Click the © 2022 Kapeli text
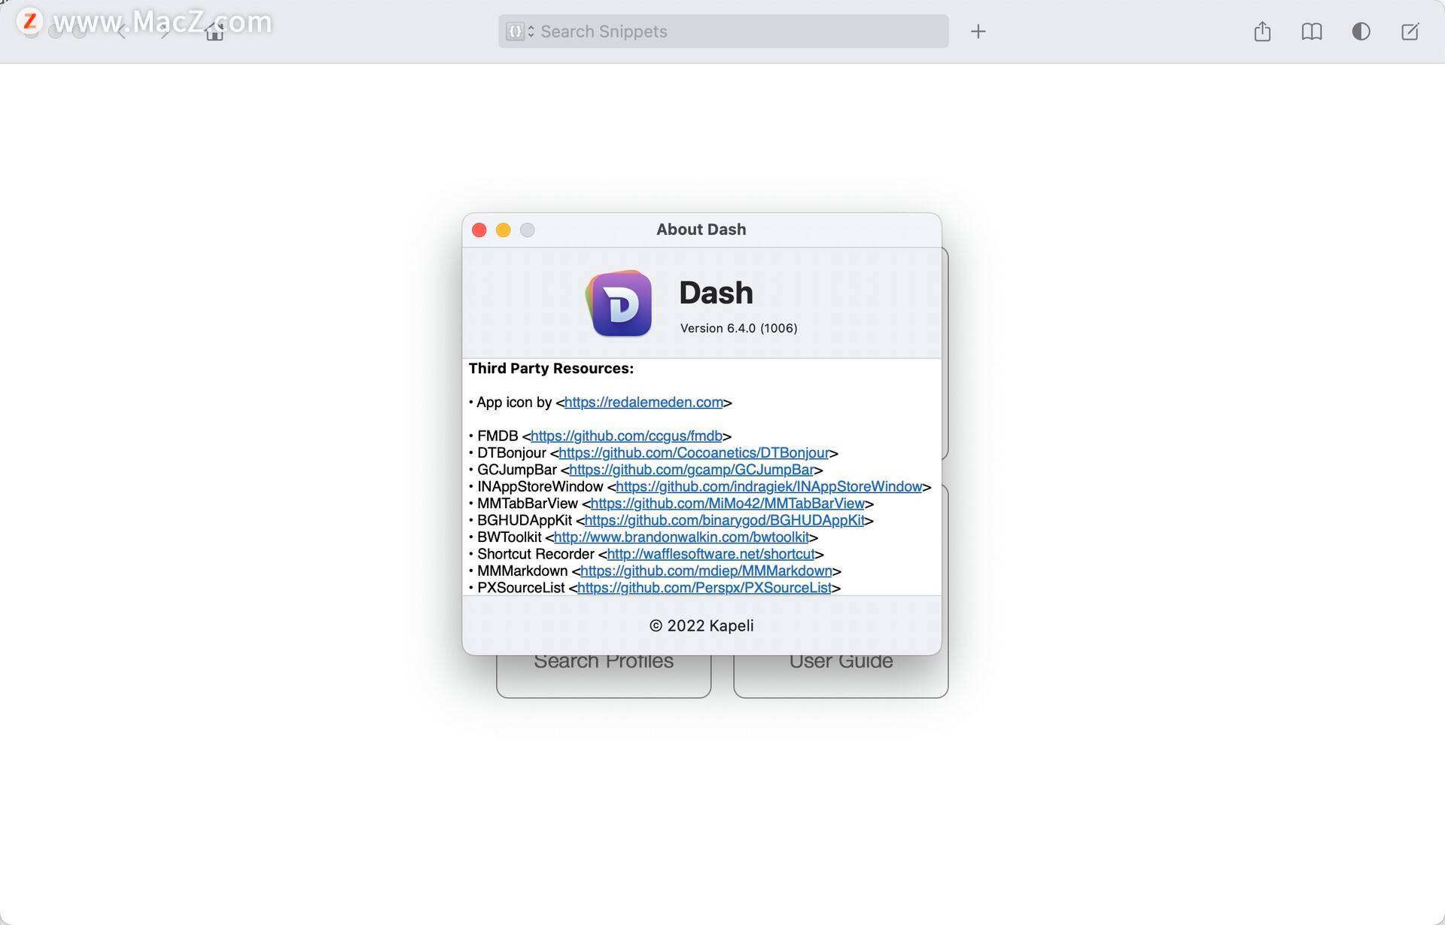 [x=701, y=626]
